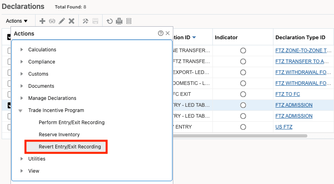Click the Indicator column header
This screenshot has width=334, height=184.
point(226,38)
